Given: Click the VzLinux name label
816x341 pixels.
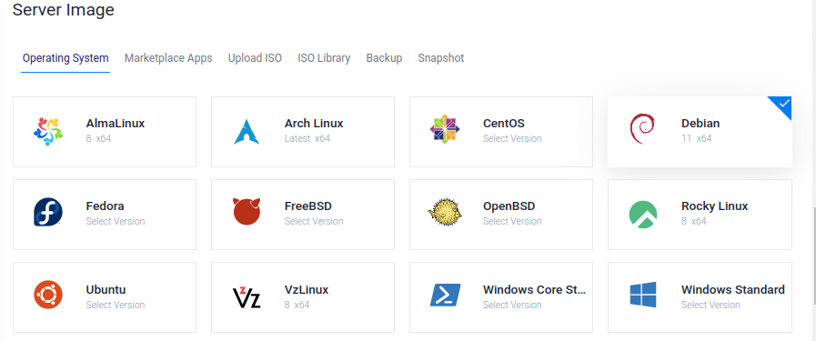Looking at the screenshot, I should (x=307, y=289).
